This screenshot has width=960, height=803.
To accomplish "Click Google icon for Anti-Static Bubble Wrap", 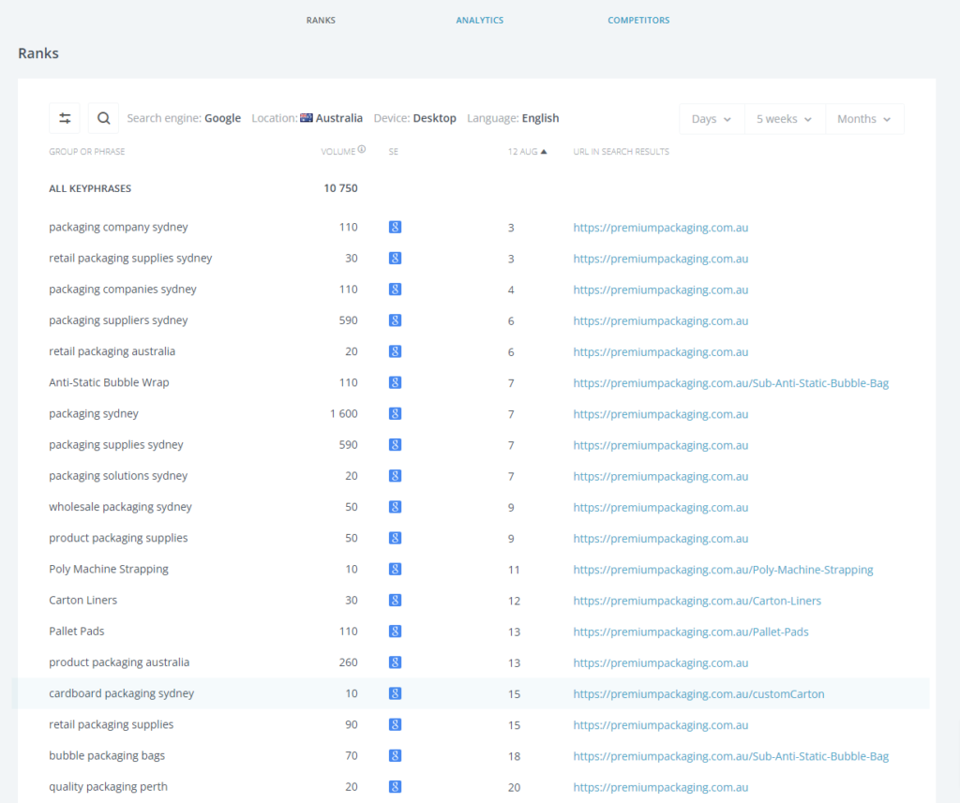I will [395, 382].
